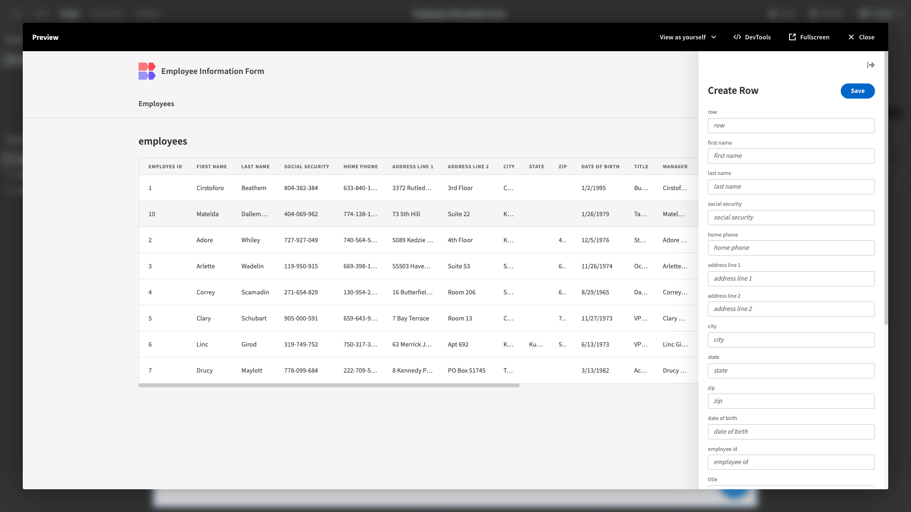Viewport: 911px width, 512px height.
Task: Focus the first name input field
Action: [x=791, y=156]
